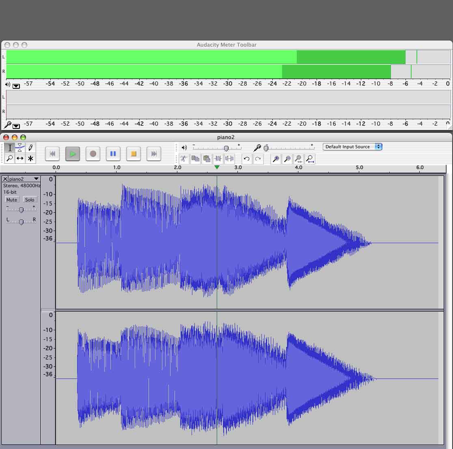Fit project in window zoom icon
This screenshot has width=453, height=449.
click(310, 159)
